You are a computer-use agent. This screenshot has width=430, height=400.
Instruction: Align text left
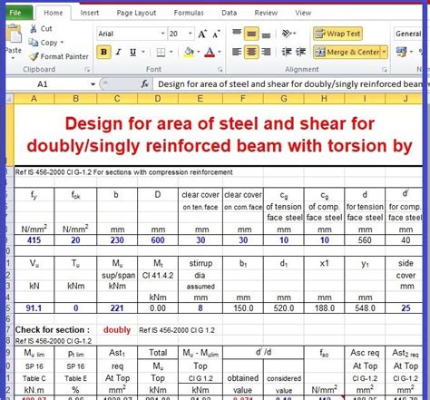coord(237,52)
